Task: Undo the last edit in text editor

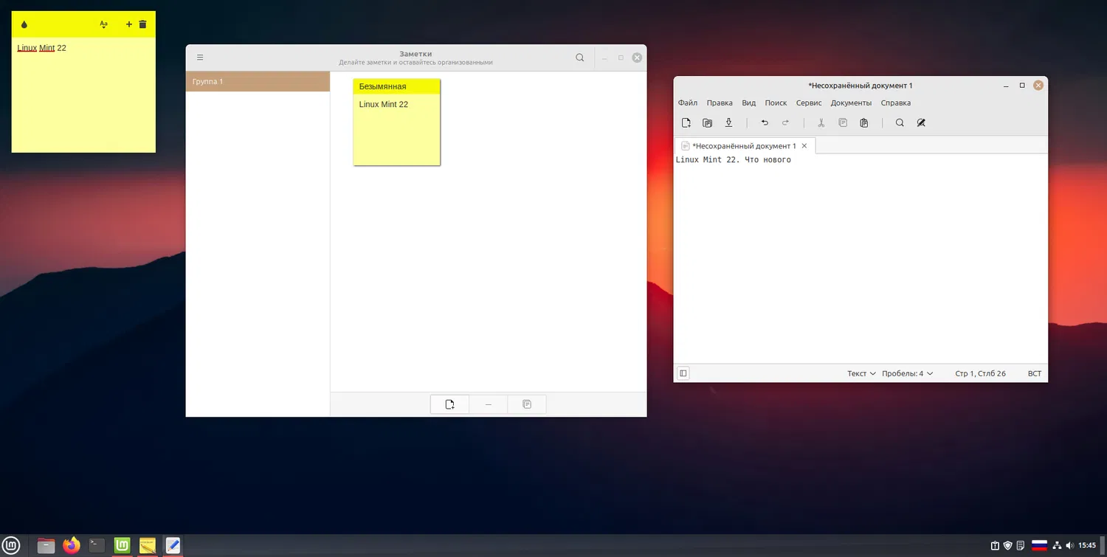Action: [x=765, y=123]
